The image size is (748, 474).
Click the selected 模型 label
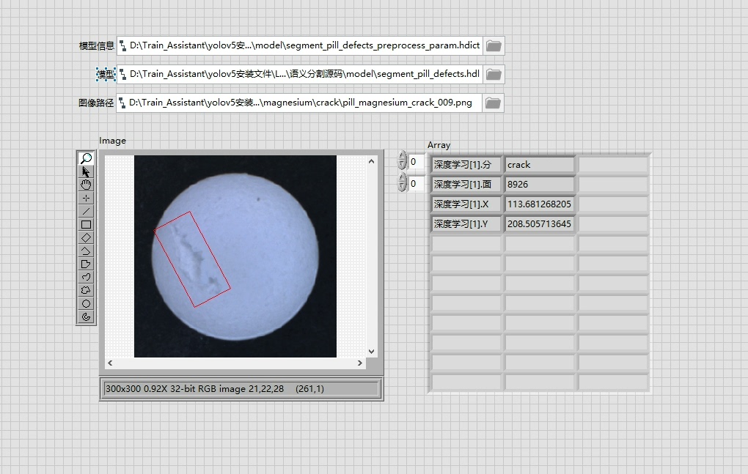coord(106,74)
